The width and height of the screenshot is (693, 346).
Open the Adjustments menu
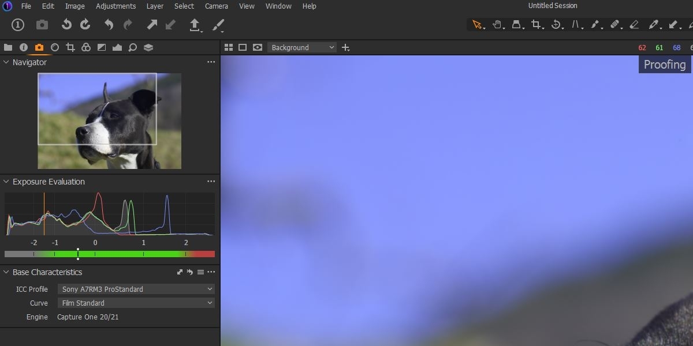pyautogui.click(x=116, y=6)
